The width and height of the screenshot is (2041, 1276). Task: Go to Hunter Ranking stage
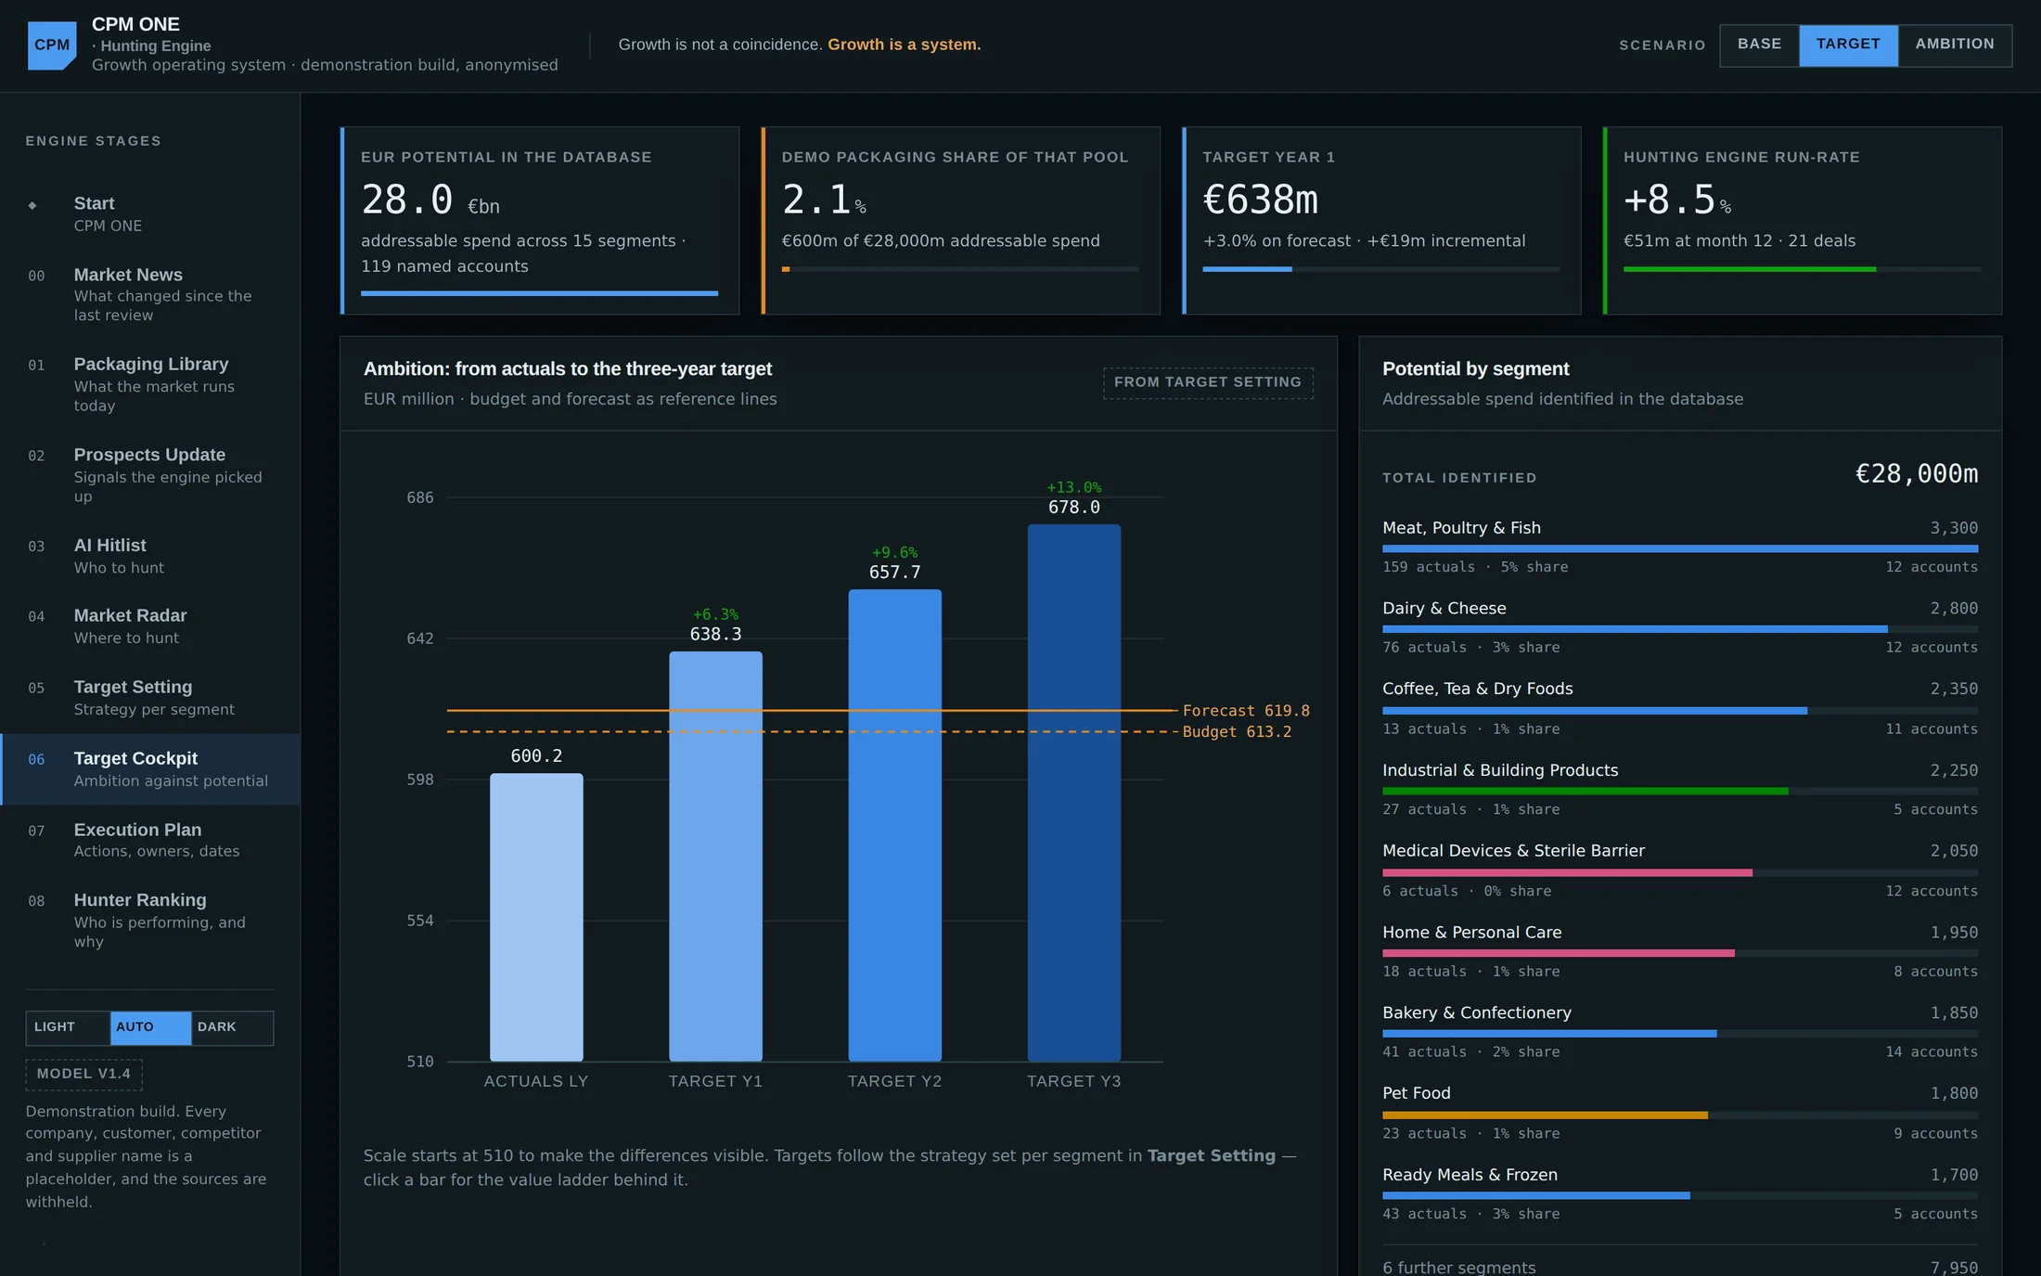[150, 920]
